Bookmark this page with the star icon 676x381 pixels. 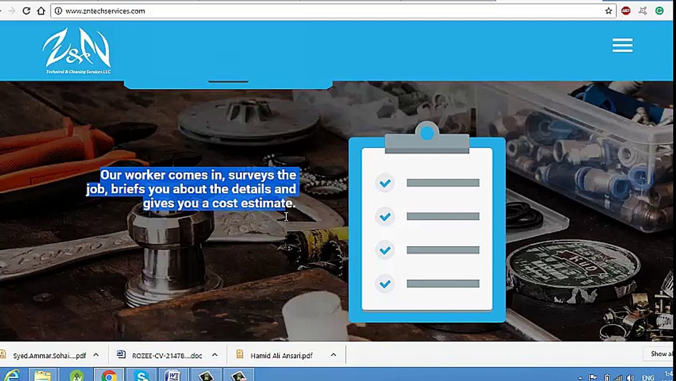pos(608,11)
